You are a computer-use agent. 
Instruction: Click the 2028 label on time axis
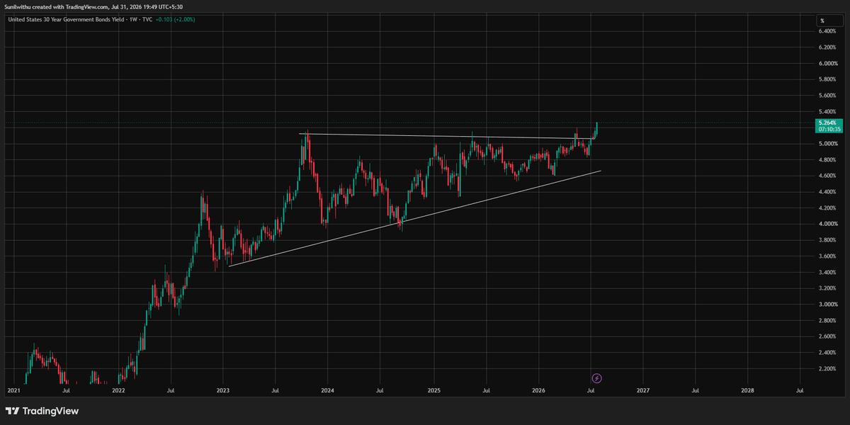point(748,390)
